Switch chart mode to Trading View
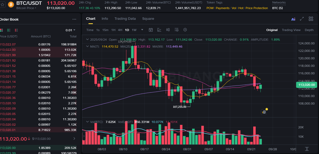The width and height of the screenshot is (319, 154). [x=291, y=30]
